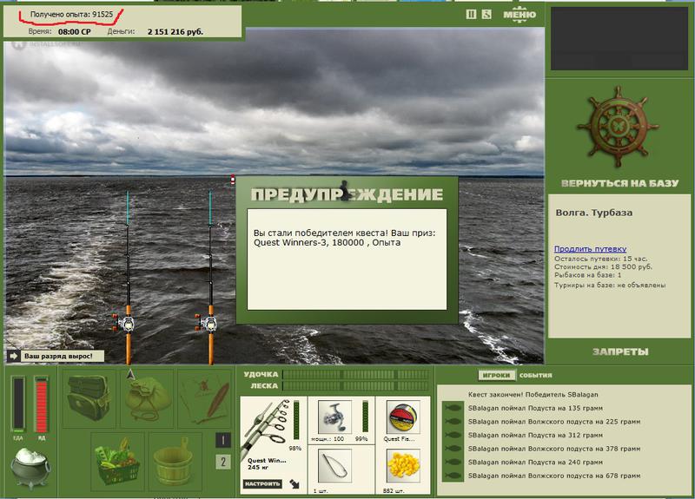Viewport: 695px width, 499px height.
Task: Click the corn bait icon
Action: tap(403, 466)
